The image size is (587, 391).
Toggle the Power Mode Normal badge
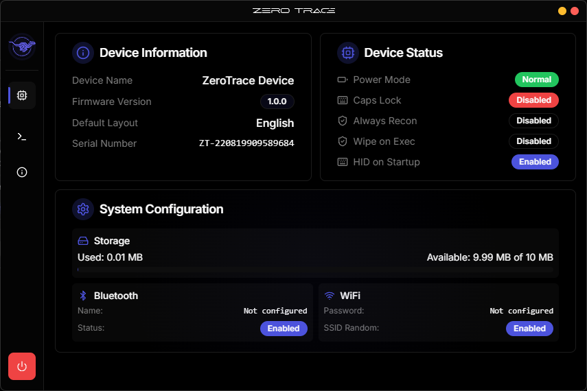coord(536,80)
